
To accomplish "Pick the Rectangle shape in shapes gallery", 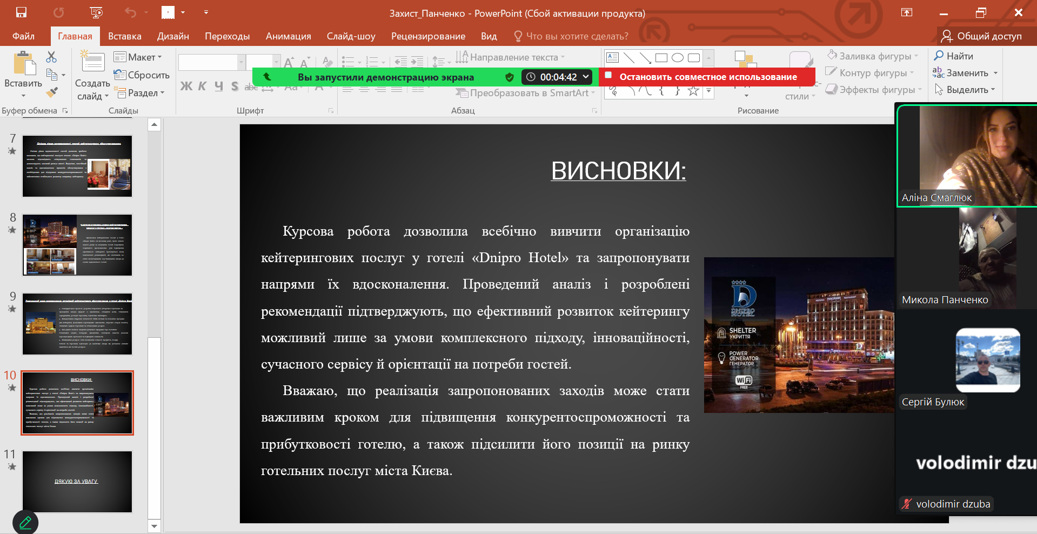I will click(x=661, y=58).
